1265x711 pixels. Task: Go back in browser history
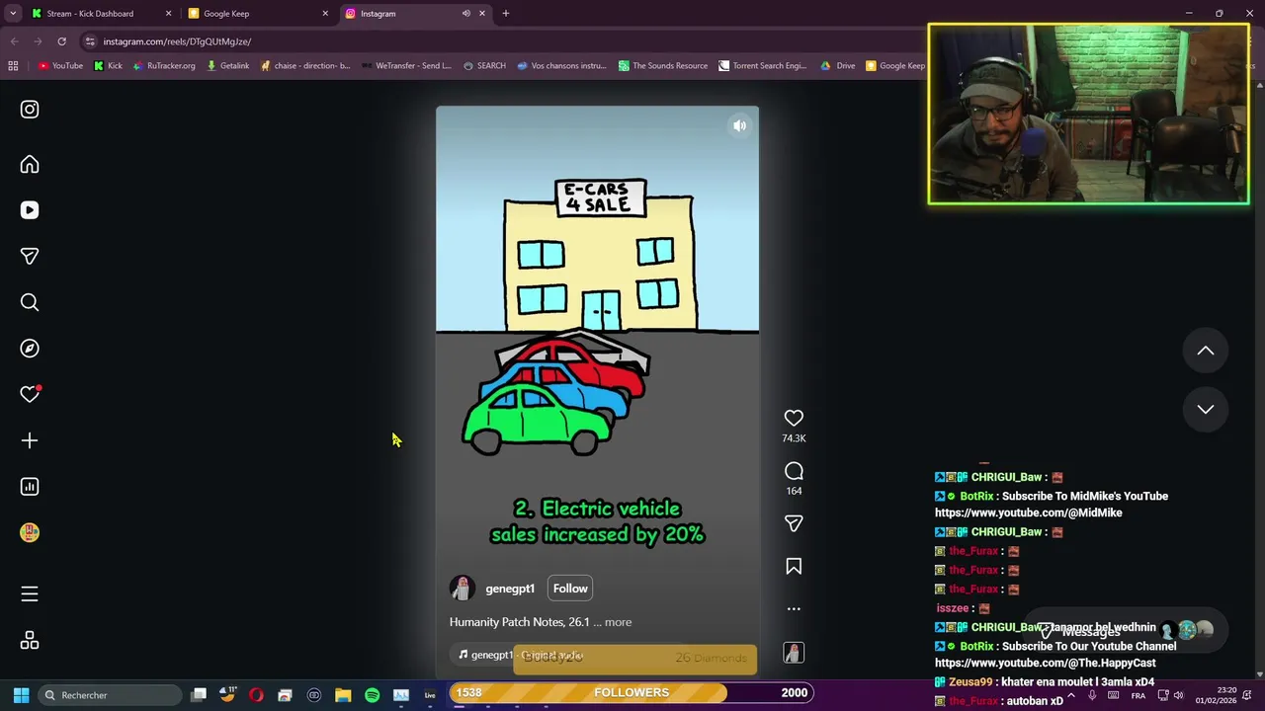(14, 41)
